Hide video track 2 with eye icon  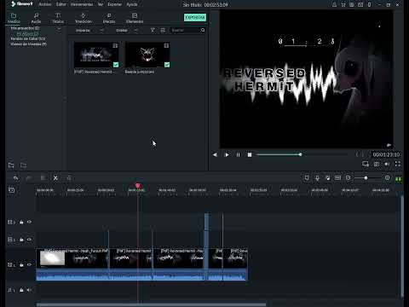click(29, 240)
